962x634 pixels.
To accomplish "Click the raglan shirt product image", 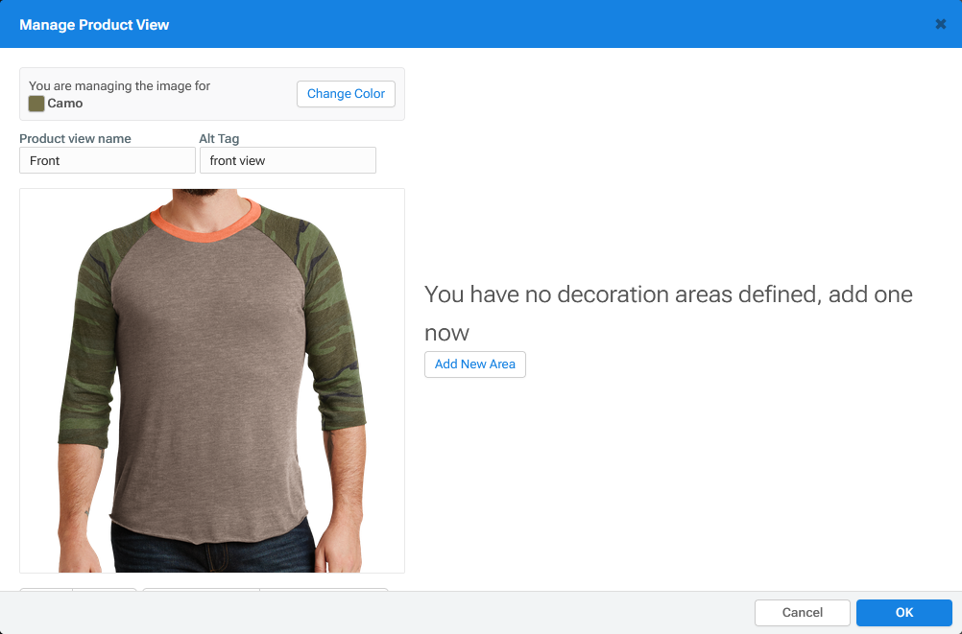I will click(x=212, y=381).
